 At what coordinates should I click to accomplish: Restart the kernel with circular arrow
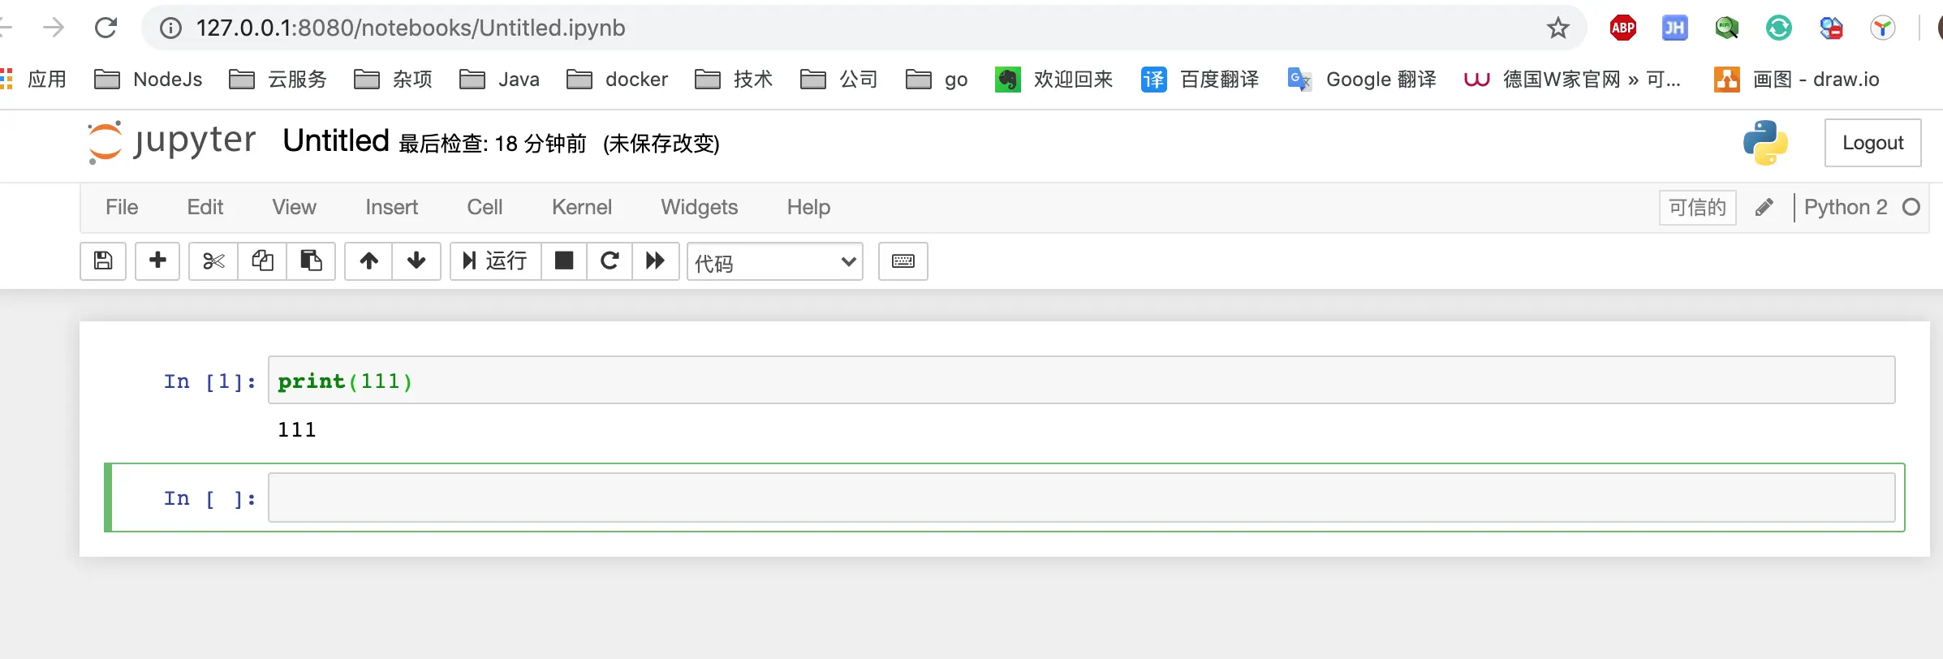[x=610, y=261]
